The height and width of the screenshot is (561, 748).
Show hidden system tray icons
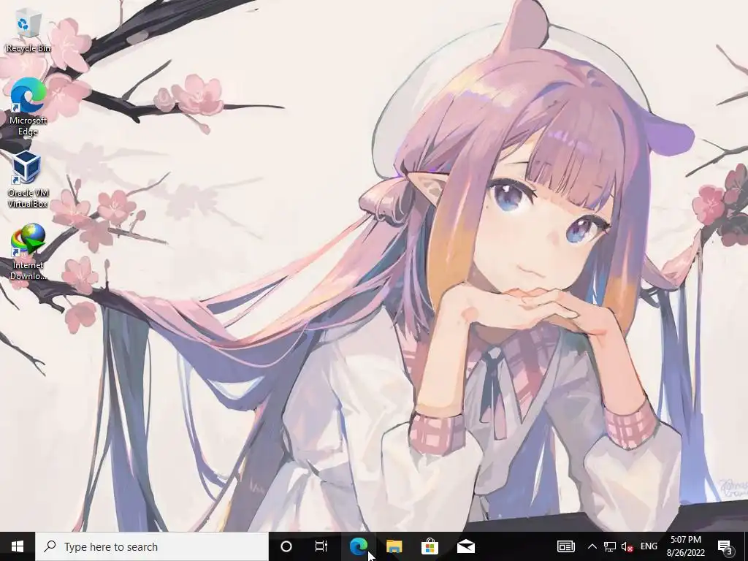click(592, 546)
